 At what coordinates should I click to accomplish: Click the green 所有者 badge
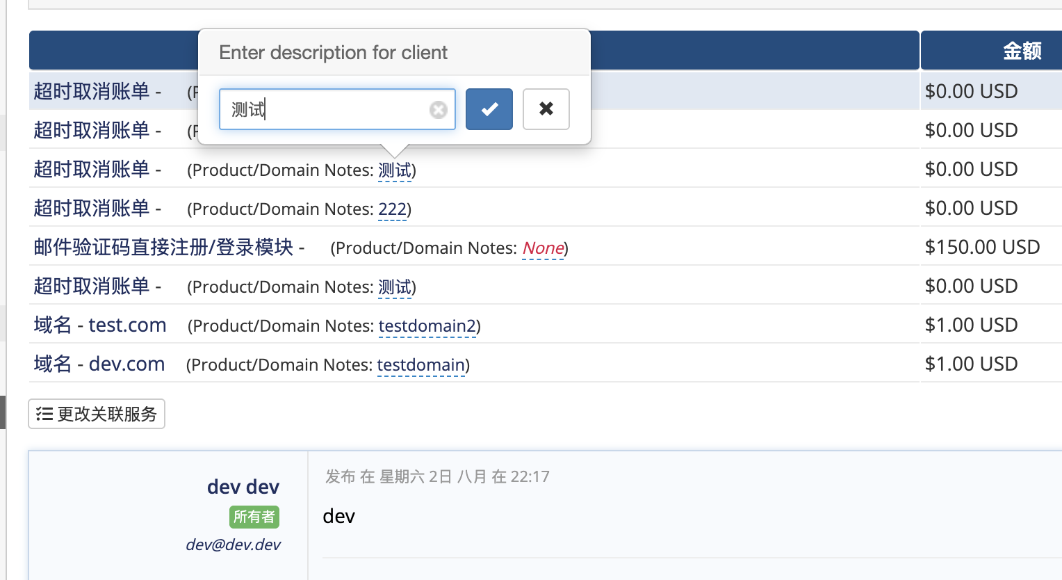click(254, 517)
